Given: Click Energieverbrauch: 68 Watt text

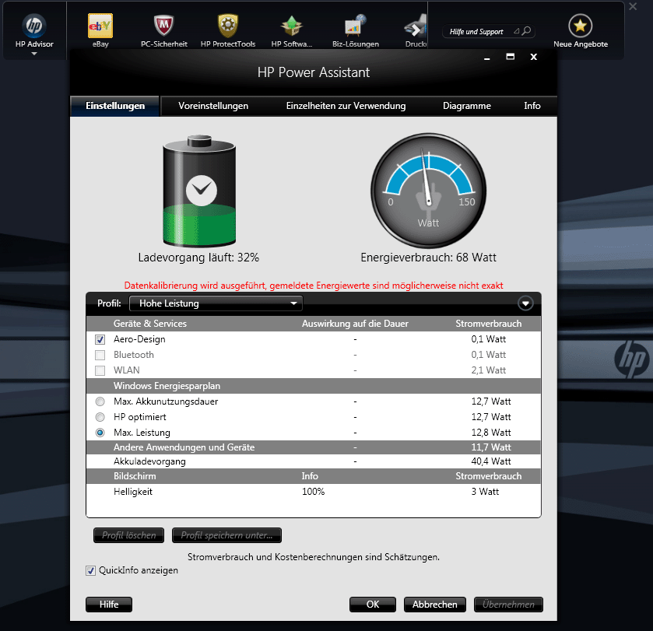Looking at the screenshot, I should pyautogui.click(x=429, y=258).
